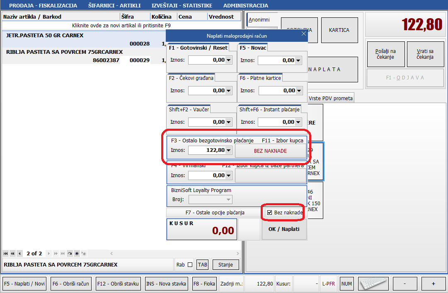Click the minus button in bottom bar
448x293 pixels.
(x=404, y=284)
